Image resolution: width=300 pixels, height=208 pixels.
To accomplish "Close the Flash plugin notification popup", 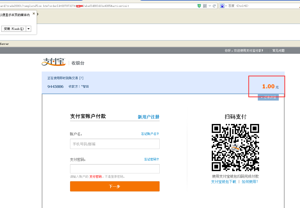I will [34, 13].
